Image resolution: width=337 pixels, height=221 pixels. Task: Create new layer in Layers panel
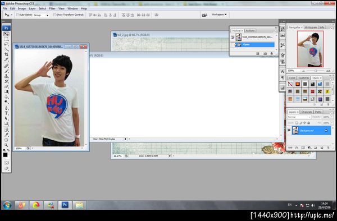click(322, 148)
